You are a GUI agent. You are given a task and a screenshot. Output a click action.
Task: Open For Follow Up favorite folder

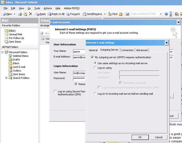[x=14, y=38]
